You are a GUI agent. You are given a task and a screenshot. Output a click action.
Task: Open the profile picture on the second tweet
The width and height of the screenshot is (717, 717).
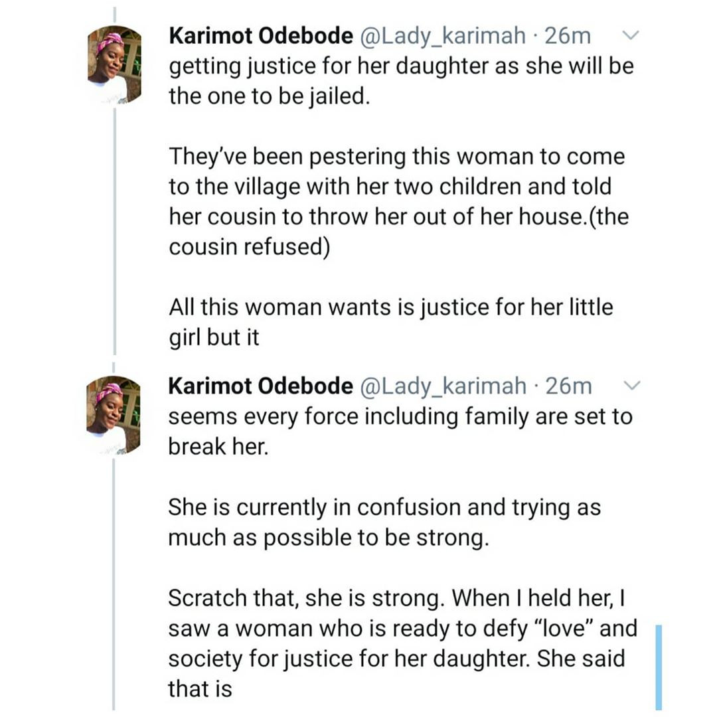(x=114, y=415)
